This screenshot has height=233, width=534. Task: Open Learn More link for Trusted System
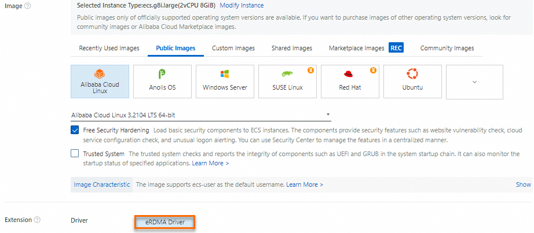(210, 163)
